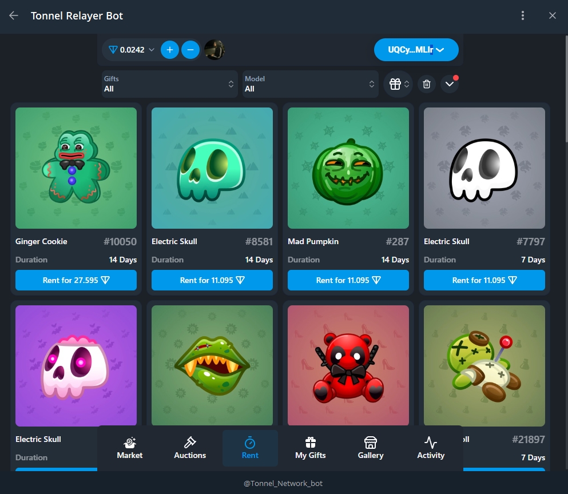Click the trash clear filters icon
The height and width of the screenshot is (494, 568).
(x=426, y=84)
